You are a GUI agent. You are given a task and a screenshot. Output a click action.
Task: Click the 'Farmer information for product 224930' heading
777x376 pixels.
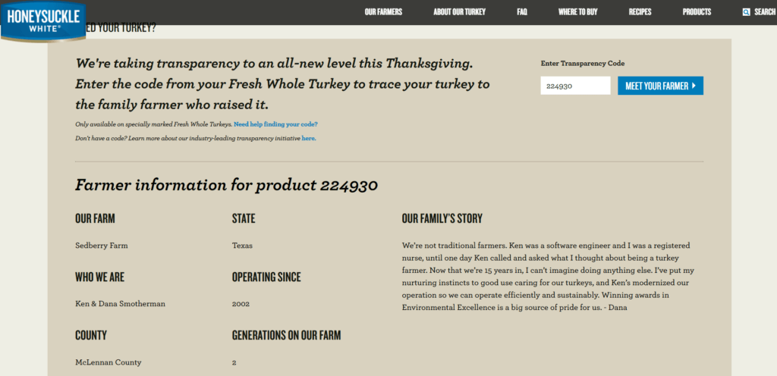coord(226,186)
